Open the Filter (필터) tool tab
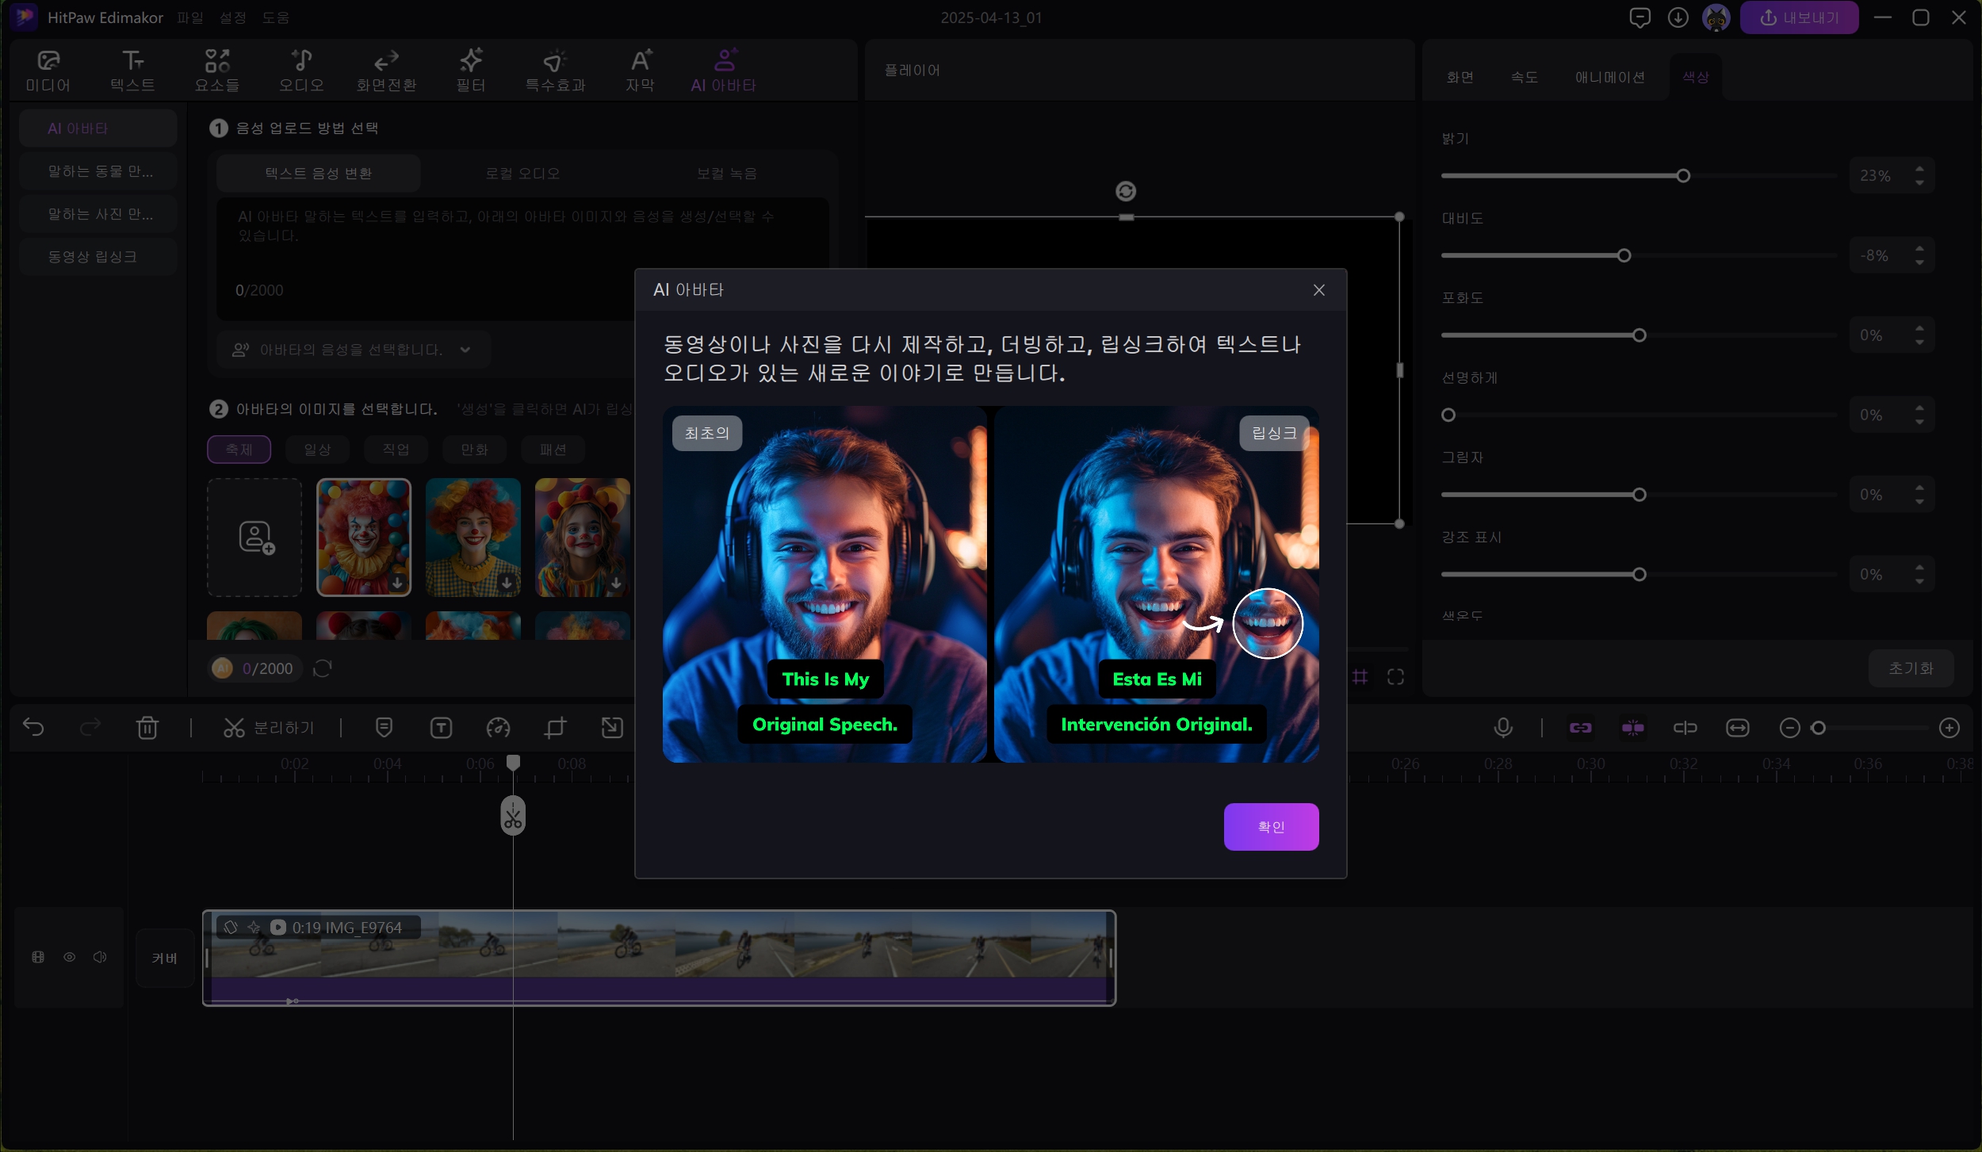Screen dimensions: 1982x1152 coord(470,70)
